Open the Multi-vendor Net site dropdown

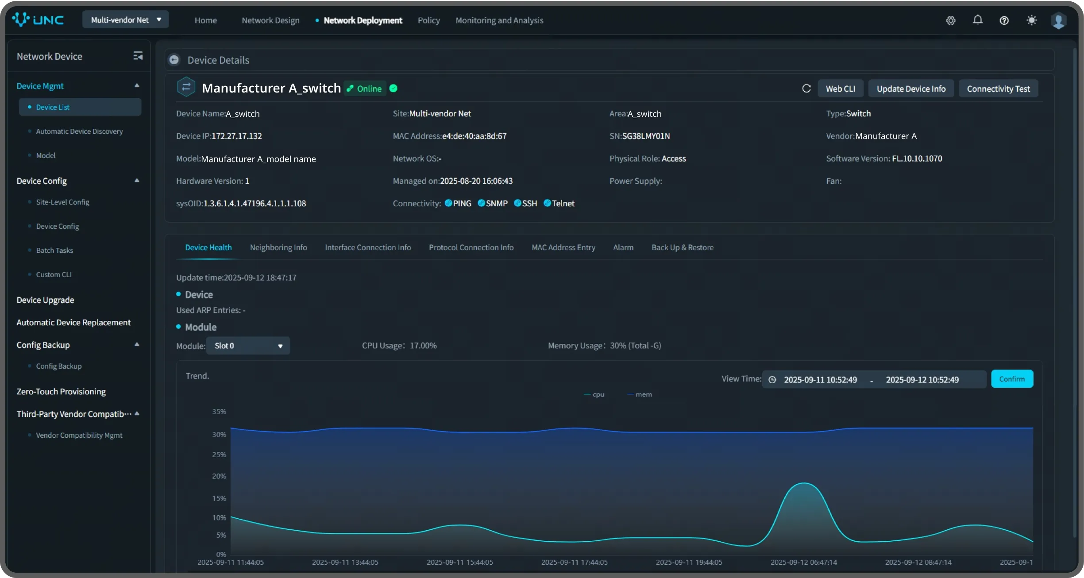point(126,20)
